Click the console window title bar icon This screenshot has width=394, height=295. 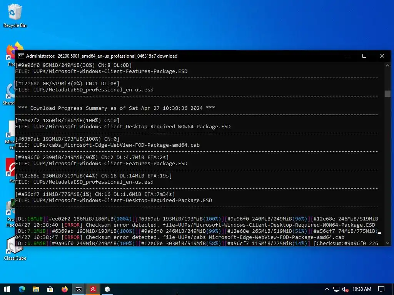point(21,56)
